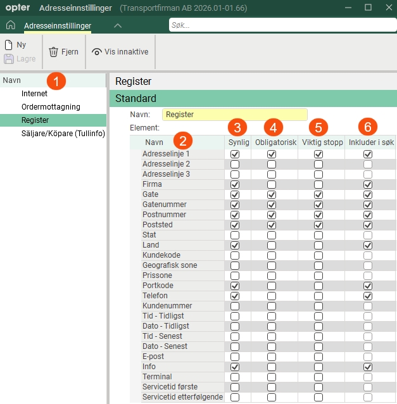397x404 pixels.
Task: Uncheck Obligatorisk for Gate
Action: (x=272, y=195)
